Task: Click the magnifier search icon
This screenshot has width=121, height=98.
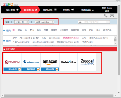Action: [80, 22]
